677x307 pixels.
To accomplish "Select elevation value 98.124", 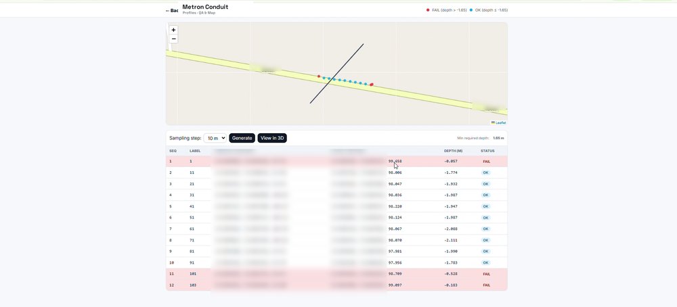I will pyautogui.click(x=395, y=217).
